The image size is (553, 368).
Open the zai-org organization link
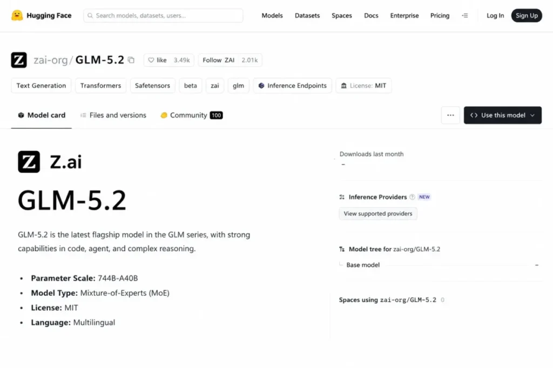[50, 60]
